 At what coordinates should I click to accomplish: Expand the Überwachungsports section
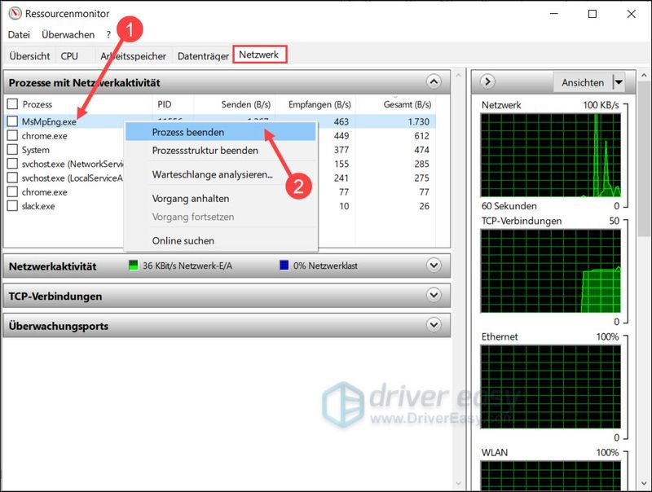tap(434, 324)
